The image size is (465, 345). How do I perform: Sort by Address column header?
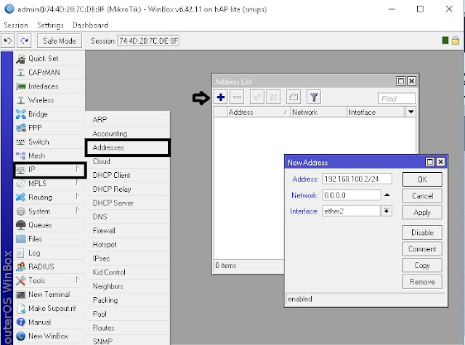pyautogui.click(x=258, y=112)
